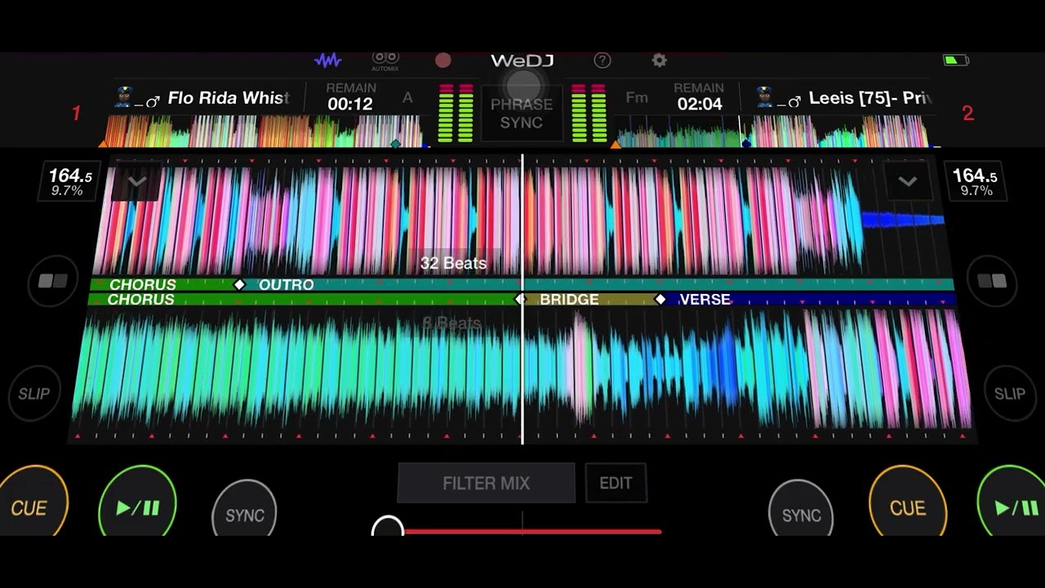Viewport: 1045px width, 588px height.
Task: Tap deck 2 remaining time 02:04
Action: (700, 104)
